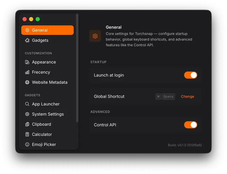
Task: Click the App Launcher magnifier icon
Action: click(x=27, y=104)
